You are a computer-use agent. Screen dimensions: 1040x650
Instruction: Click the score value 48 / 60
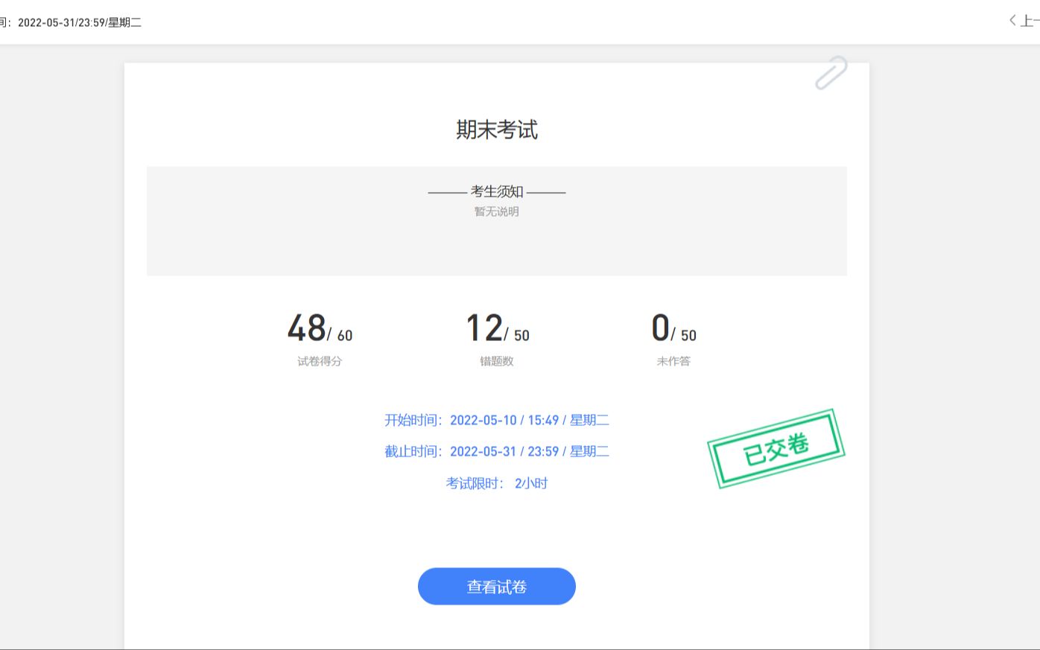320,328
